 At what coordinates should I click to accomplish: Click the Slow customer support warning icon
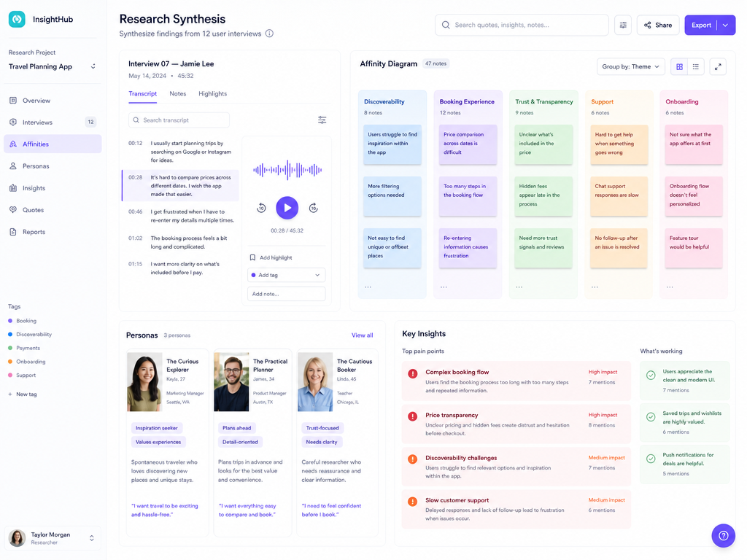click(413, 502)
